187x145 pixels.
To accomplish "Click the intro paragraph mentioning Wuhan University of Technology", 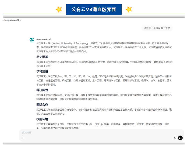I will 104,47.
